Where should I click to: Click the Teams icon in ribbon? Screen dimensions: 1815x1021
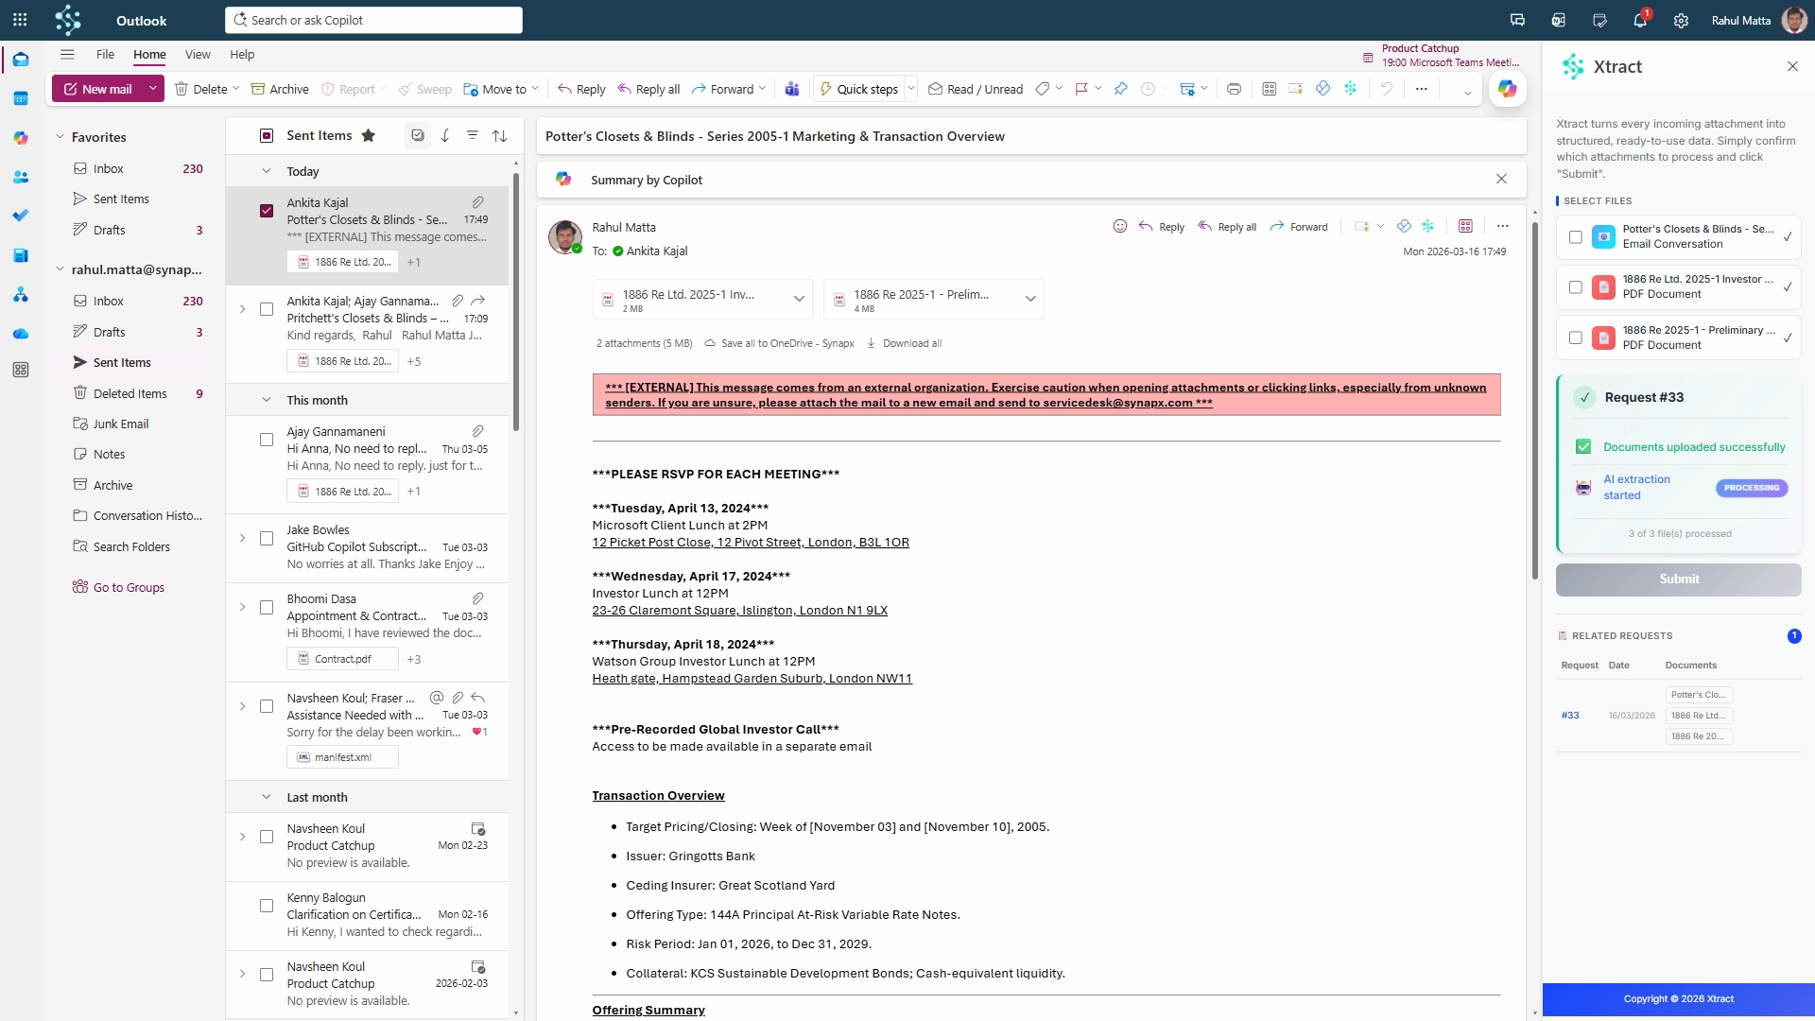coord(792,89)
